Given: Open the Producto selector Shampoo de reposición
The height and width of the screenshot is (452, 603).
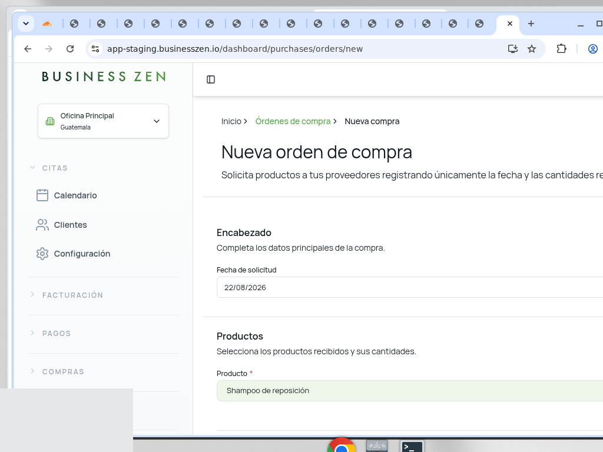Looking at the screenshot, I should point(410,391).
